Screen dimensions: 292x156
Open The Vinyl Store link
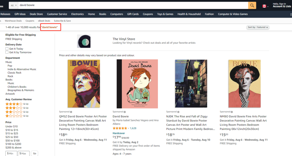point(124,39)
